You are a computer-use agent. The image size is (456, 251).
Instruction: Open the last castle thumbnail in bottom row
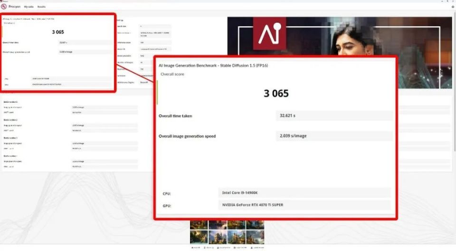(x=255, y=237)
